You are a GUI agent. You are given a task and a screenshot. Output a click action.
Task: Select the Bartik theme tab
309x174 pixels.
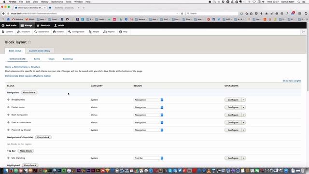click(x=37, y=59)
